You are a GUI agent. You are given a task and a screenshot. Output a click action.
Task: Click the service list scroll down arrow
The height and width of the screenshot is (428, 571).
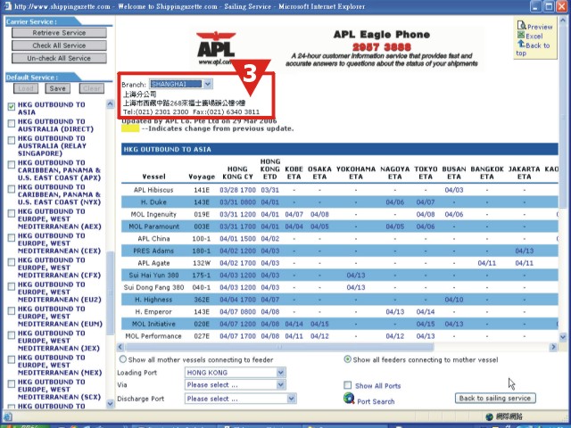click(110, 403)
